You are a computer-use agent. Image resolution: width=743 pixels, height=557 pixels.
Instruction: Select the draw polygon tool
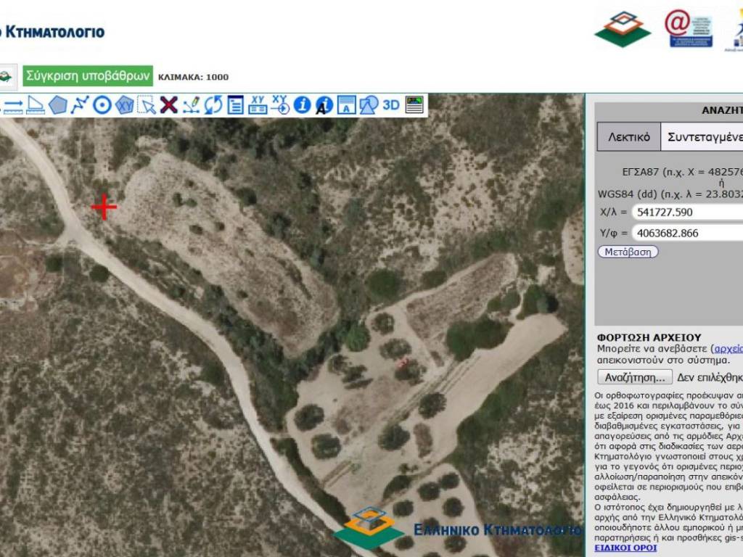[58, 106]
